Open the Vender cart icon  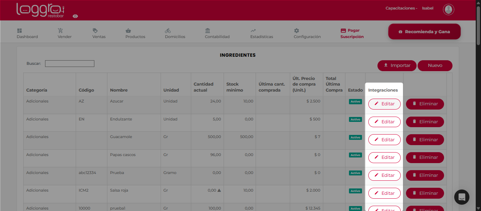61,31
